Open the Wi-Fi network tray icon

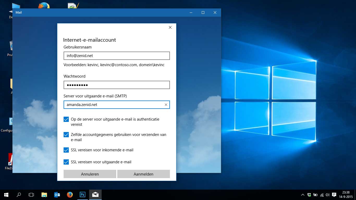point(322,195)
